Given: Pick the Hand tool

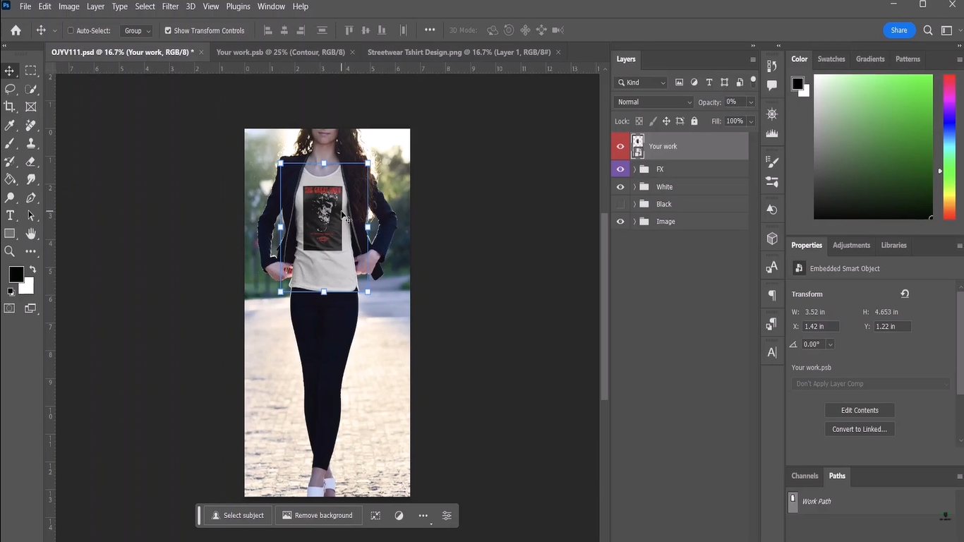Looking at the screenshot, I should pyautogui.click(x=31, y=234).
